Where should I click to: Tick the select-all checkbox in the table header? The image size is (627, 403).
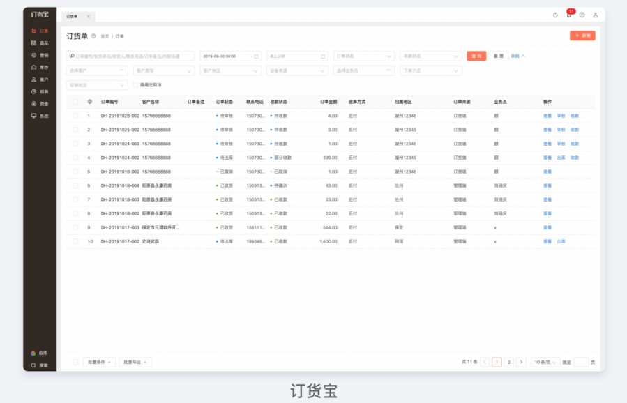click(x=75, y=102)
